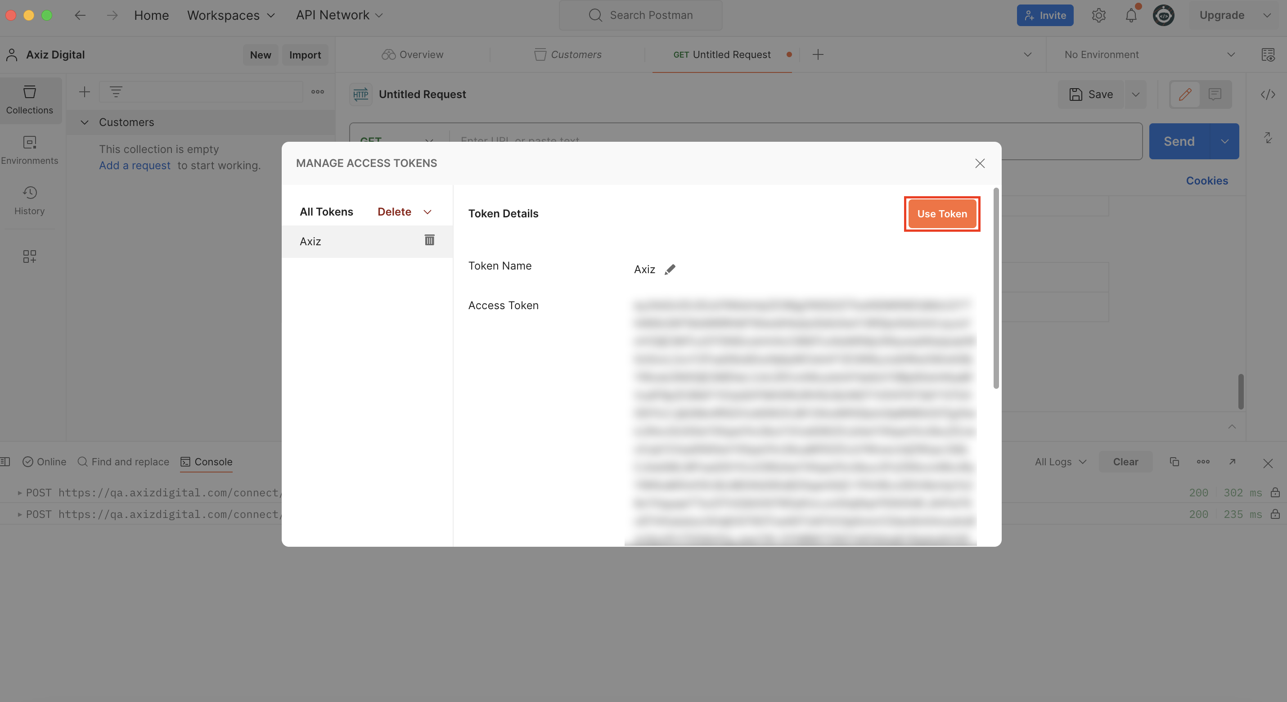This screenshot has width=1287, height=702.
Task: Click the Delete label in All Tokens
Action: pyautogui.click(x=394, y=212)
